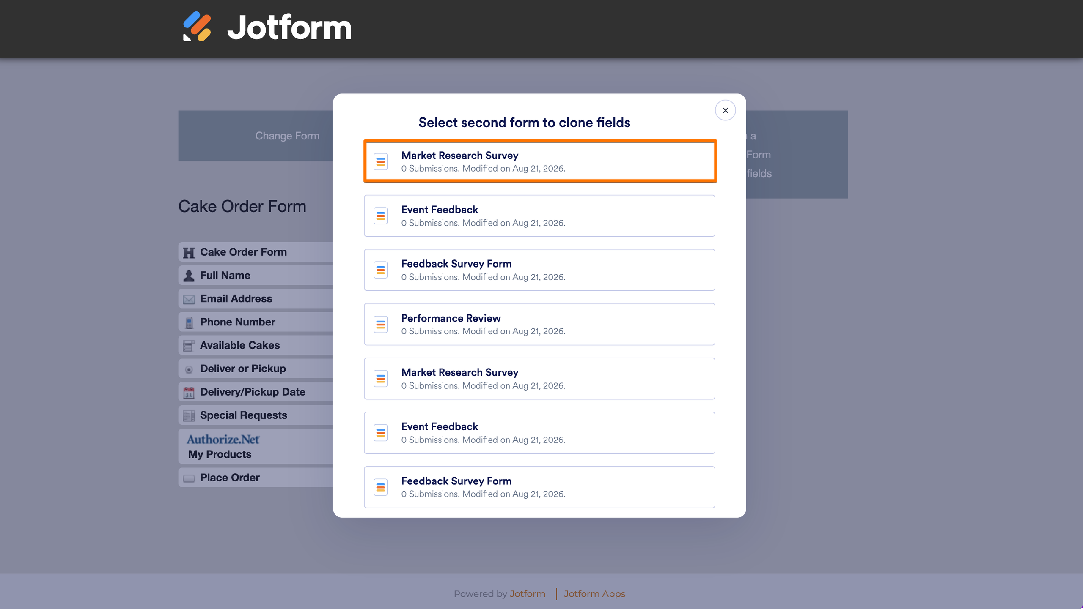The height and width of the screenshot is (609, 1083).
Task: Select the Cake Order Form heading field
Action: [x=256, y=252]
